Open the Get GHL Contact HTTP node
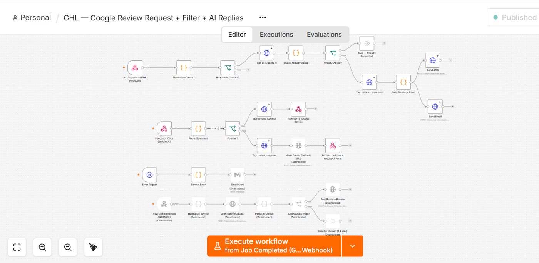 266,53
